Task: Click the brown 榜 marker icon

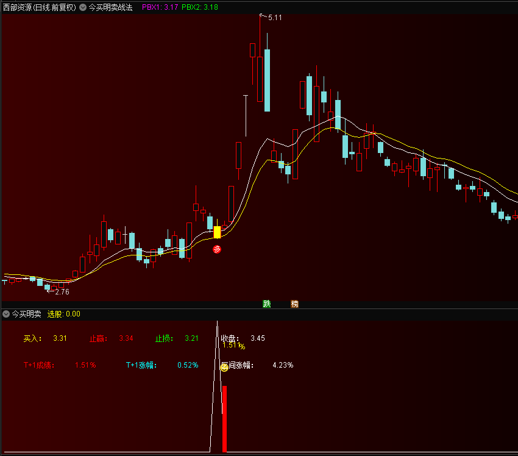Action: pyautogui.click(x=294, y=304)
